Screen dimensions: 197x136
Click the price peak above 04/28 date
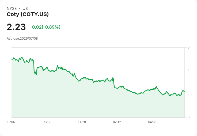(x=156, y=86)
